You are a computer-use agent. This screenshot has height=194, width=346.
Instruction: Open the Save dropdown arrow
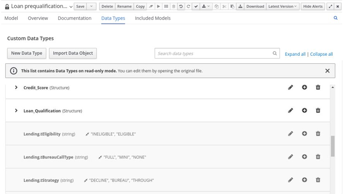91,7
